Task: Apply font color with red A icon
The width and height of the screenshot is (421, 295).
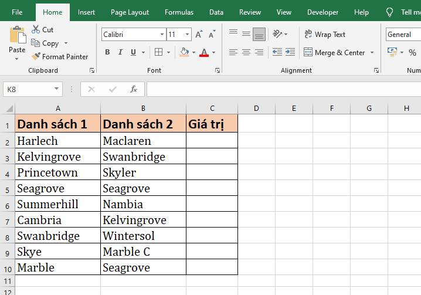Action: click(204, 52)
